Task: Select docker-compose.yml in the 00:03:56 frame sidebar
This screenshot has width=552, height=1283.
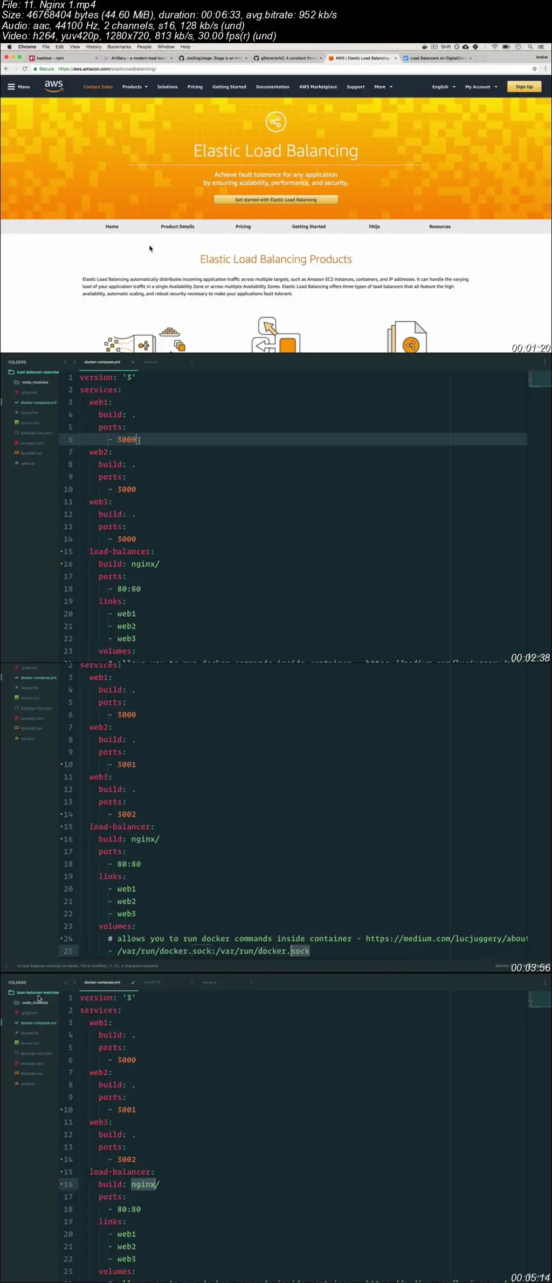Action: pos(38,678)
